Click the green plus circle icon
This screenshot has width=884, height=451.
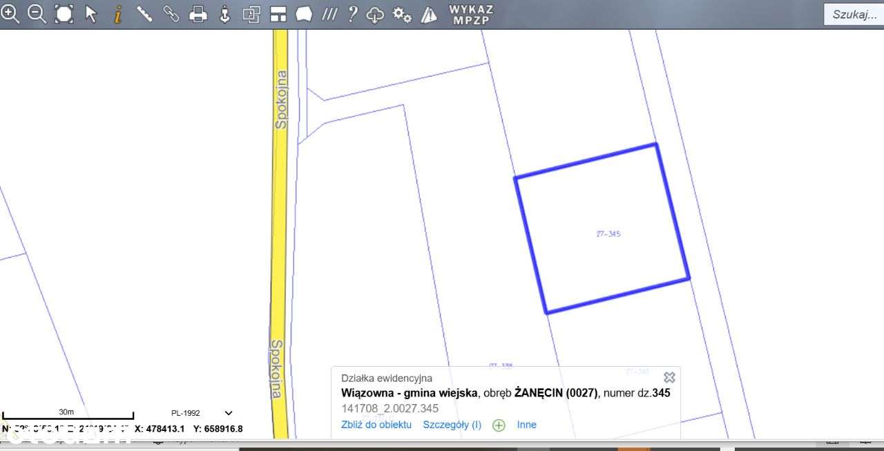[x=499, y=425]
